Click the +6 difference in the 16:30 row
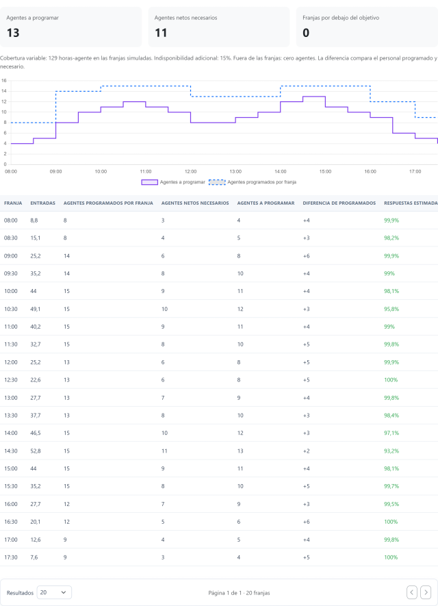 [307, 521]
